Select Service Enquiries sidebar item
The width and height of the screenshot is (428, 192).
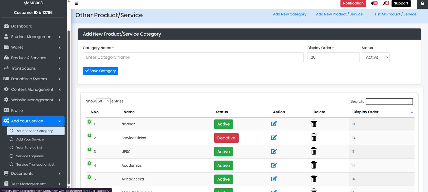point(36,156)
